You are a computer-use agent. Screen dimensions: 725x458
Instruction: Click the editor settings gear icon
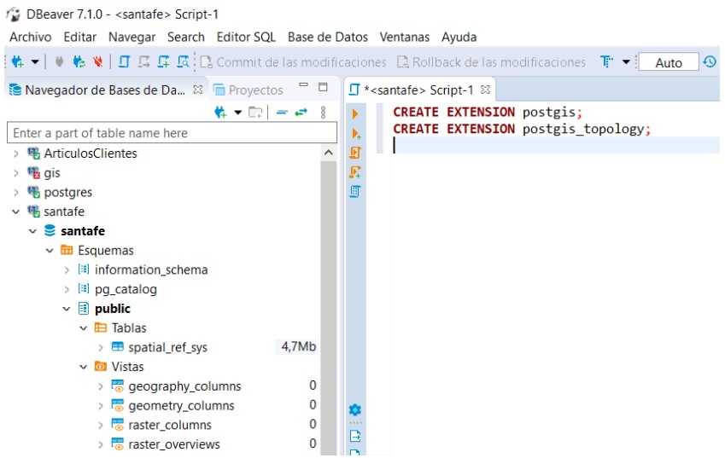(x=355, y=409)
